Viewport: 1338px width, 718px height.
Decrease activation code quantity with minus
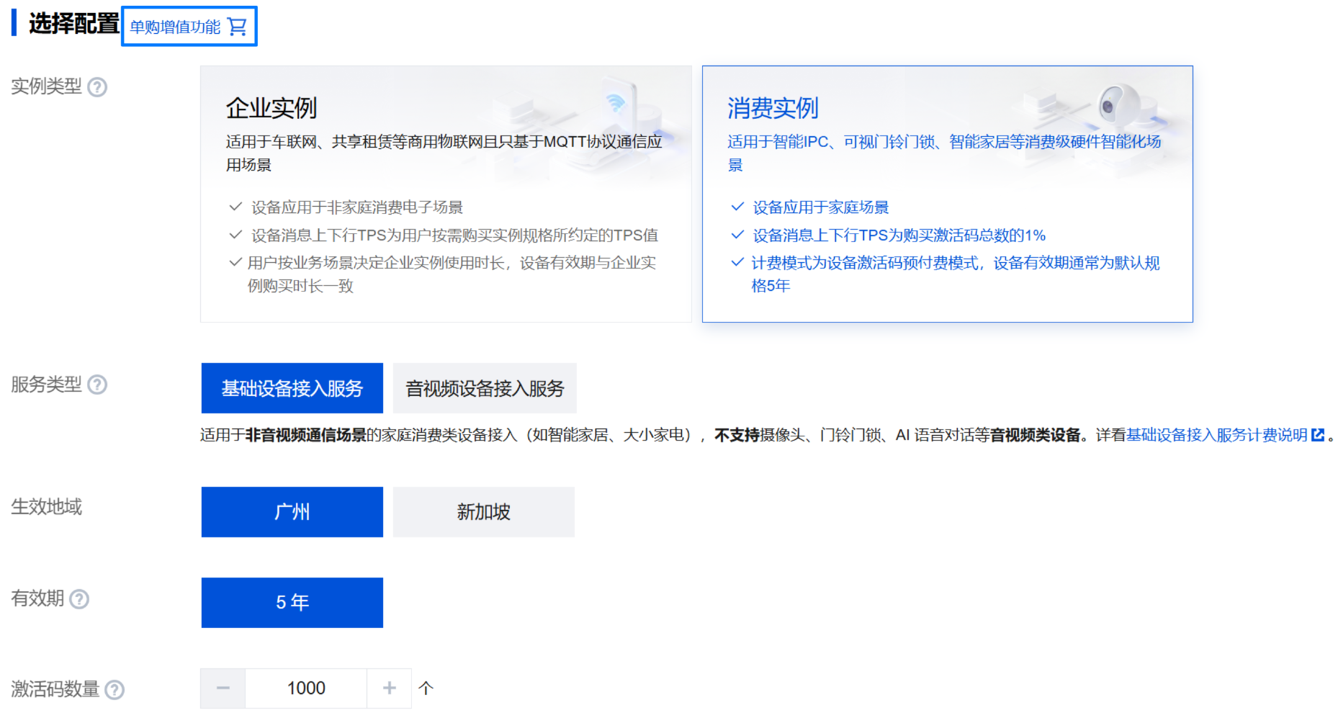(x=223, y=688)
